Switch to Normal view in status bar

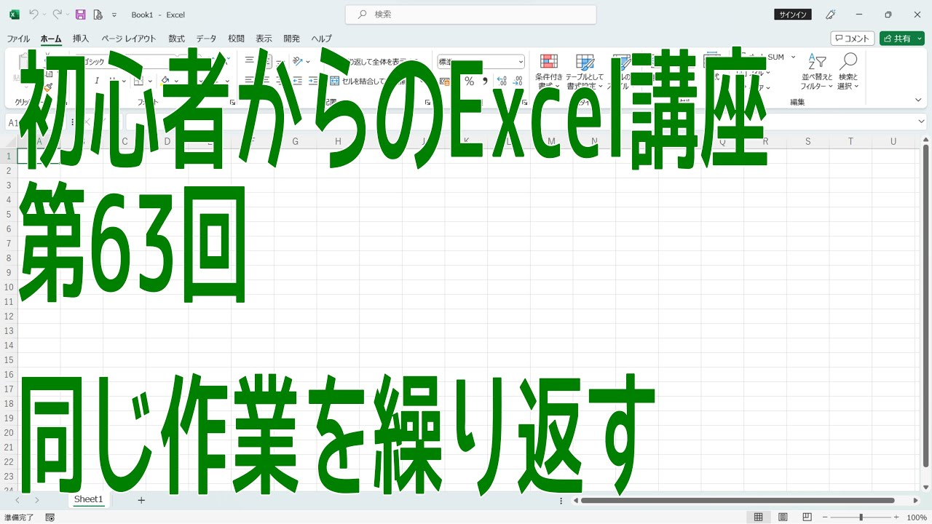point(758,517)
